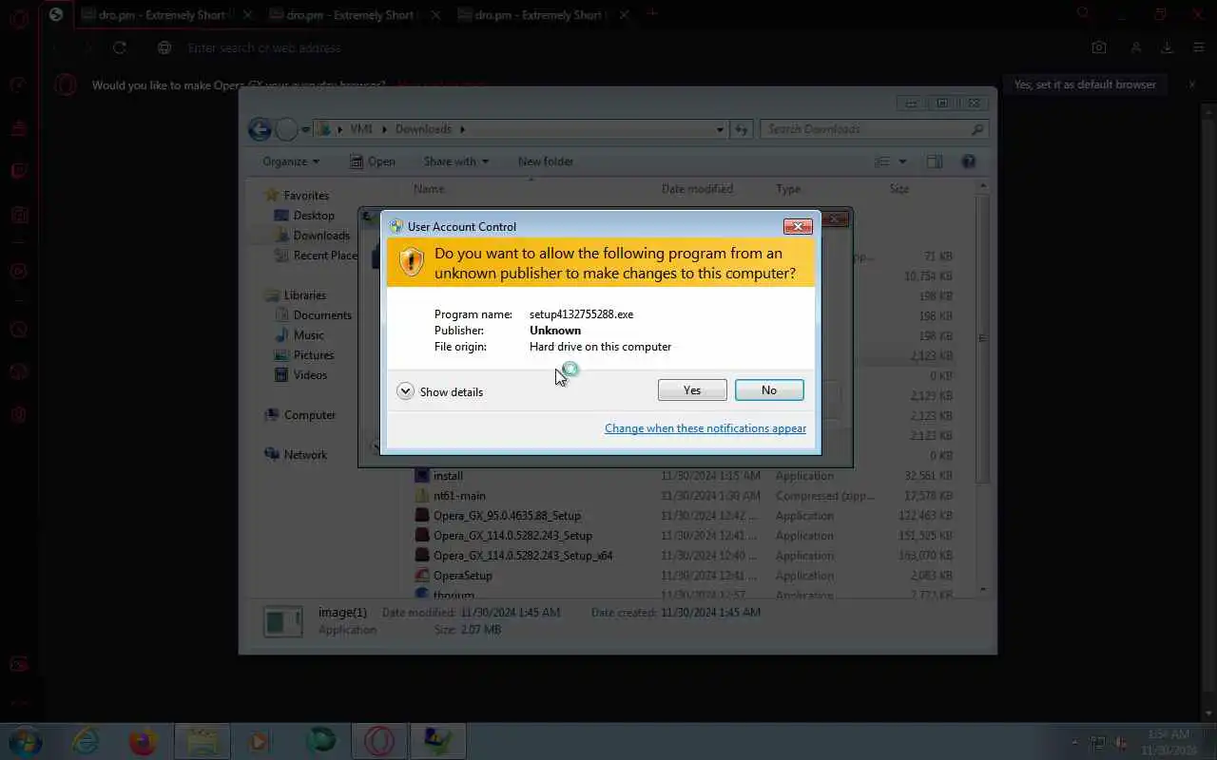Go back in the Explorer window
The image size is (1217, 760).
[x=260, y=129]
